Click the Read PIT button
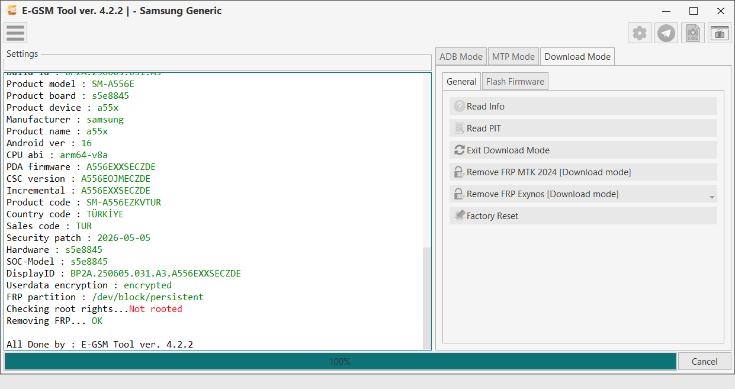 (x=583, y=128)
